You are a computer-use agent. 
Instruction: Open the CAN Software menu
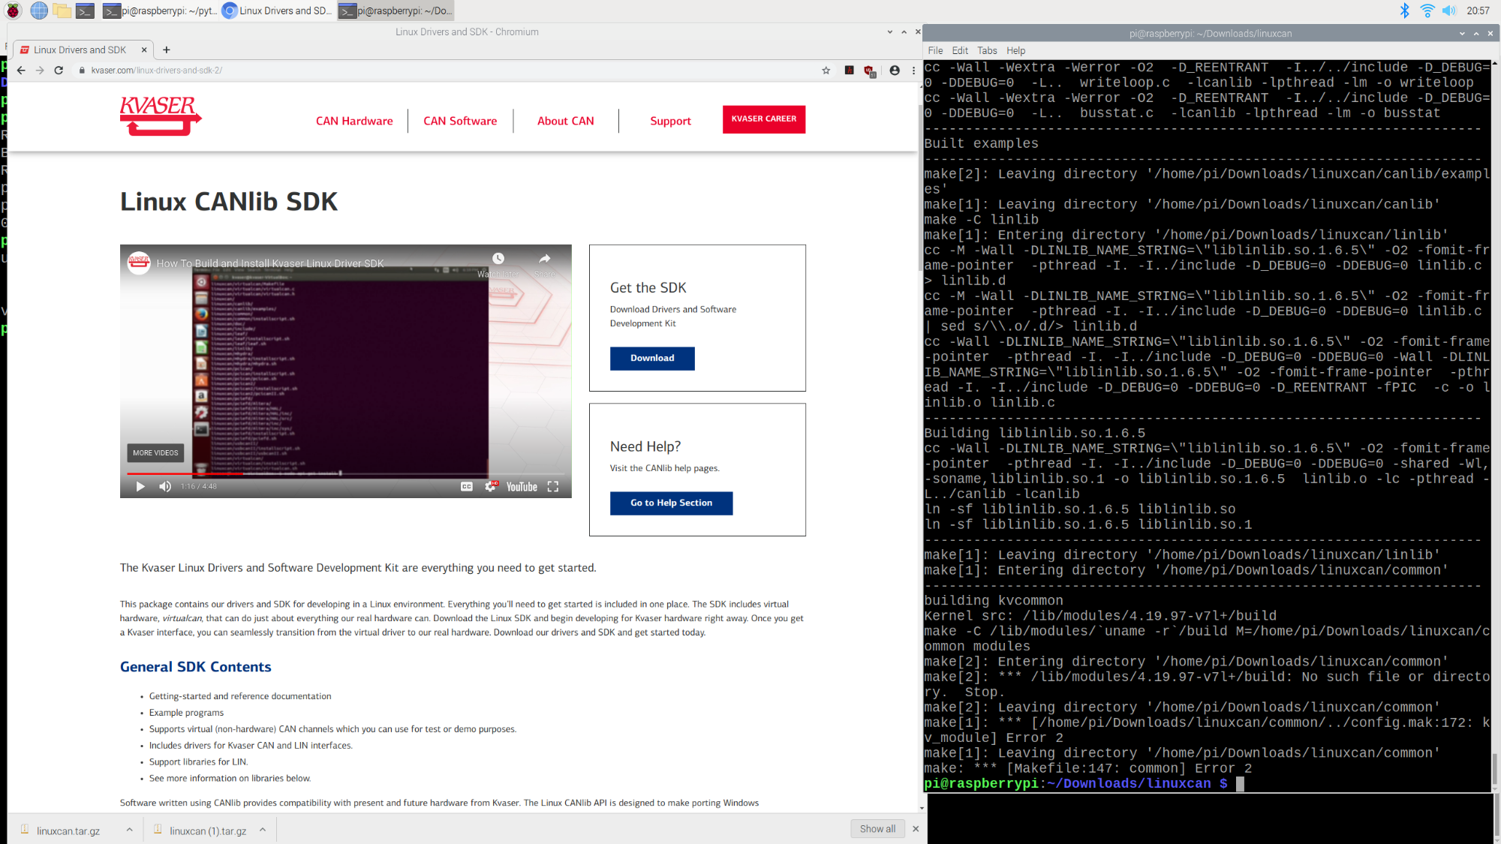point(460,121)
